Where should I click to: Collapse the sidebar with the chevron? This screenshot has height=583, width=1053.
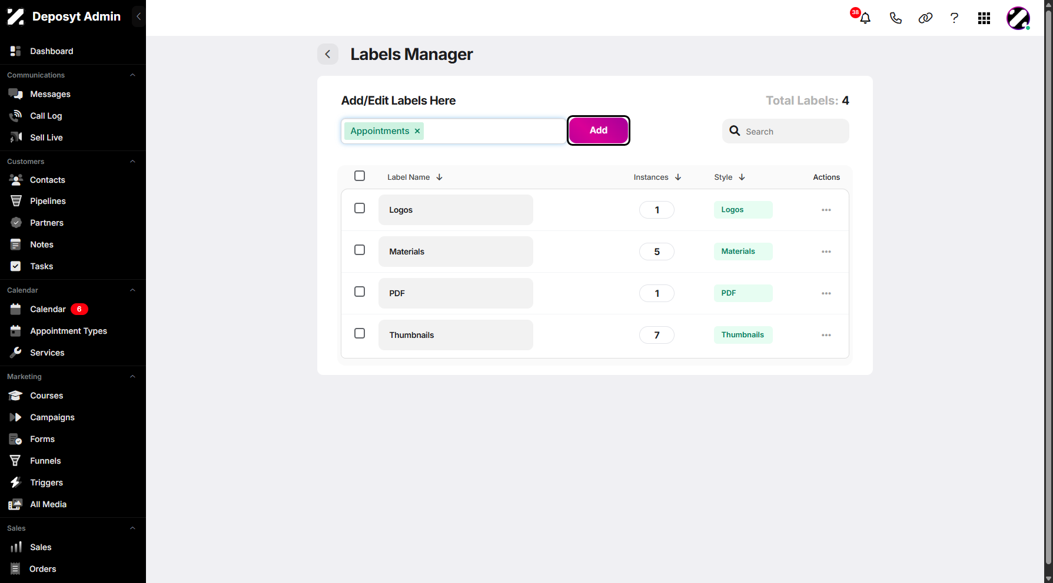pyautogui.click(x=138, y=16)
